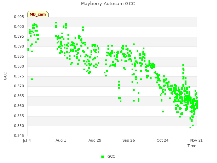The image size is (217, 163).
Task: Click the 0.350 y-axis value
Action: click(x=19, y=126)
